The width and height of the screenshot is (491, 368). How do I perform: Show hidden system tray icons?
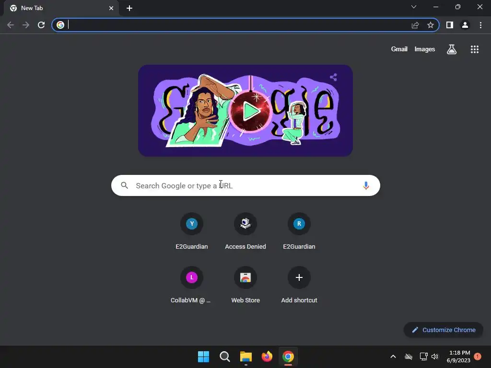tap(393, 356)
